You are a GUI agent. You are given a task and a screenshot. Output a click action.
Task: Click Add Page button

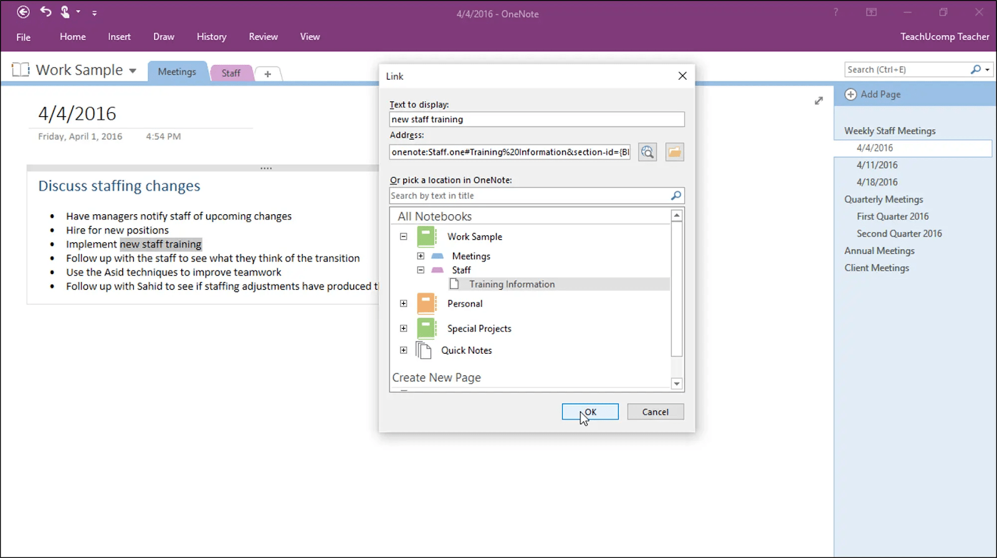pos(872,94)
